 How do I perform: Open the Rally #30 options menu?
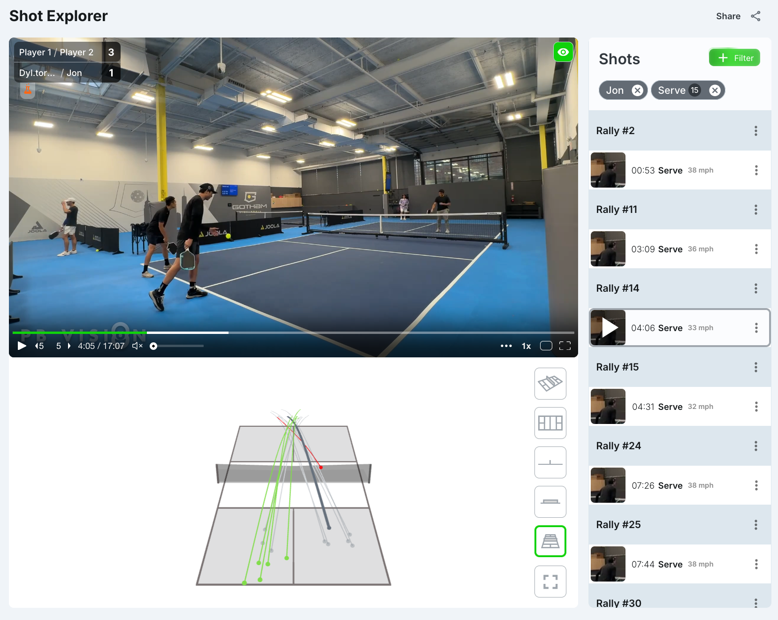click(x=755, y=603)
